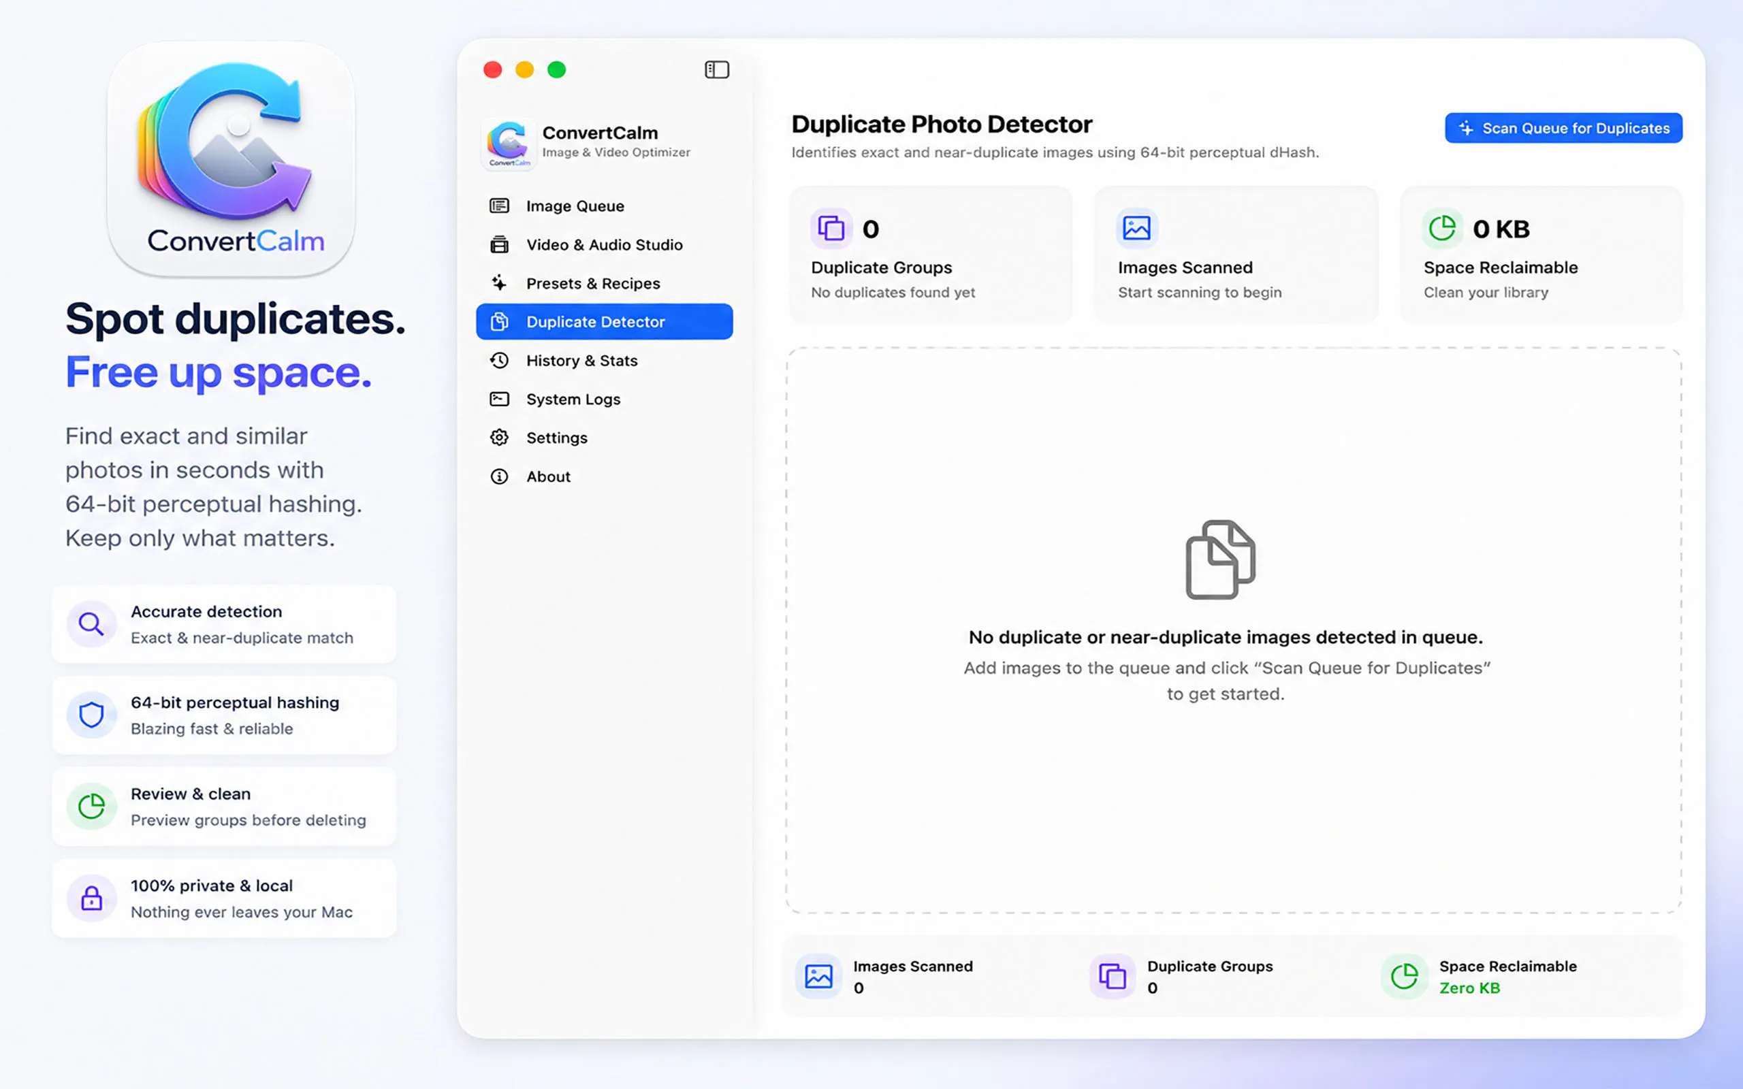Click the "No duplicate or near-duplicate images detected" message
This screenshot has height=1089, width=1743.
point(1226,638)
